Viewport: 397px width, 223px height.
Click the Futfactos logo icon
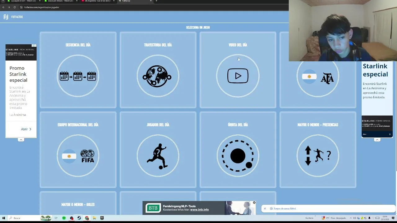point(6,17)
